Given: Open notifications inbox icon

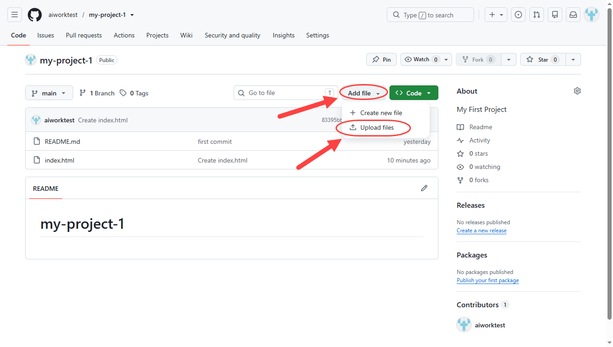Looking at the screenshot, I should pyautogui.click(x=573, y=15).
